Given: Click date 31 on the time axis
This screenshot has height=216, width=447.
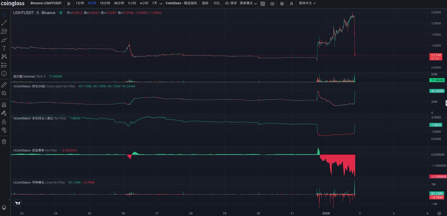Looking at the screenshot, I should coord(292,213).
